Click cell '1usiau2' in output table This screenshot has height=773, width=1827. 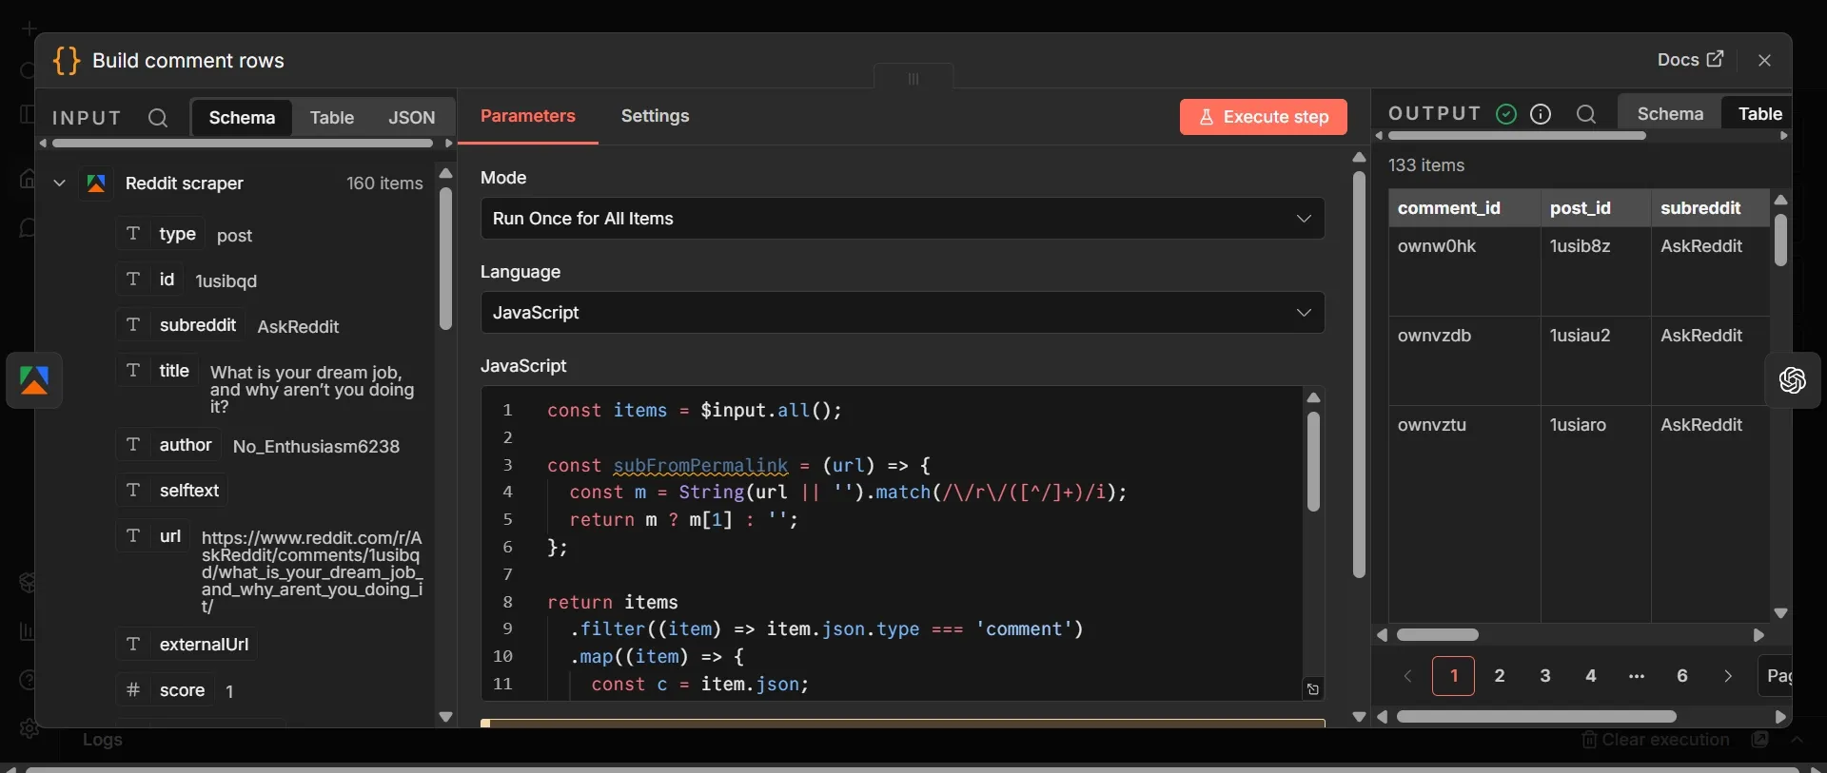click(x=1596, y=361)
